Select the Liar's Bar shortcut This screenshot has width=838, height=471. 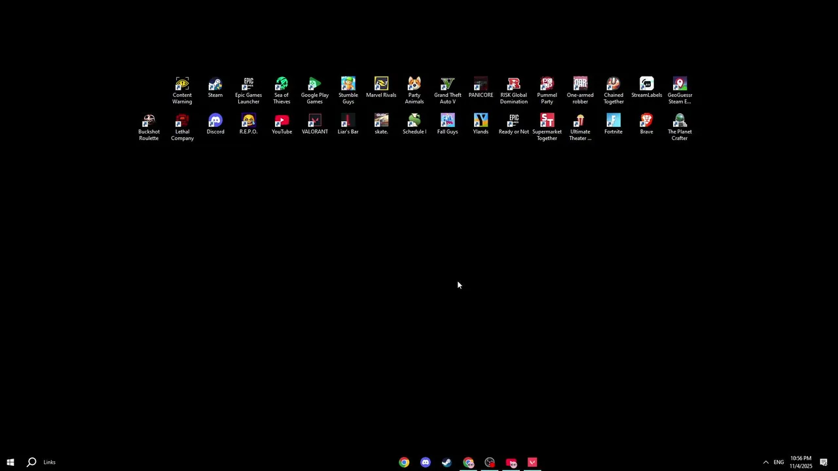[x=348, y=124]
